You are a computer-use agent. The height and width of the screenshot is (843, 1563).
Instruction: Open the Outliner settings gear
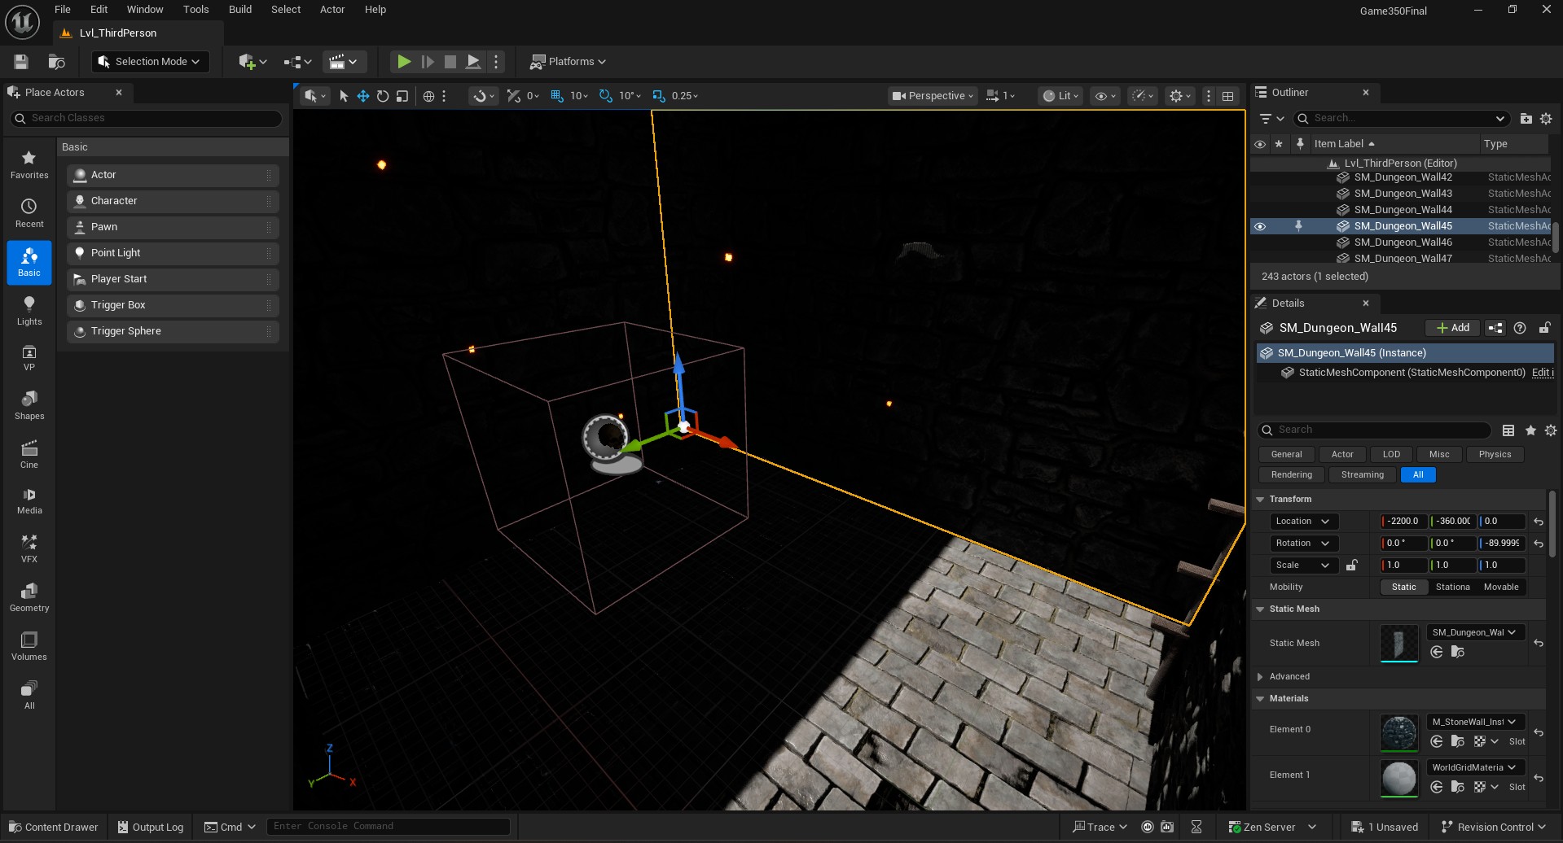(x=1546, y=119)
